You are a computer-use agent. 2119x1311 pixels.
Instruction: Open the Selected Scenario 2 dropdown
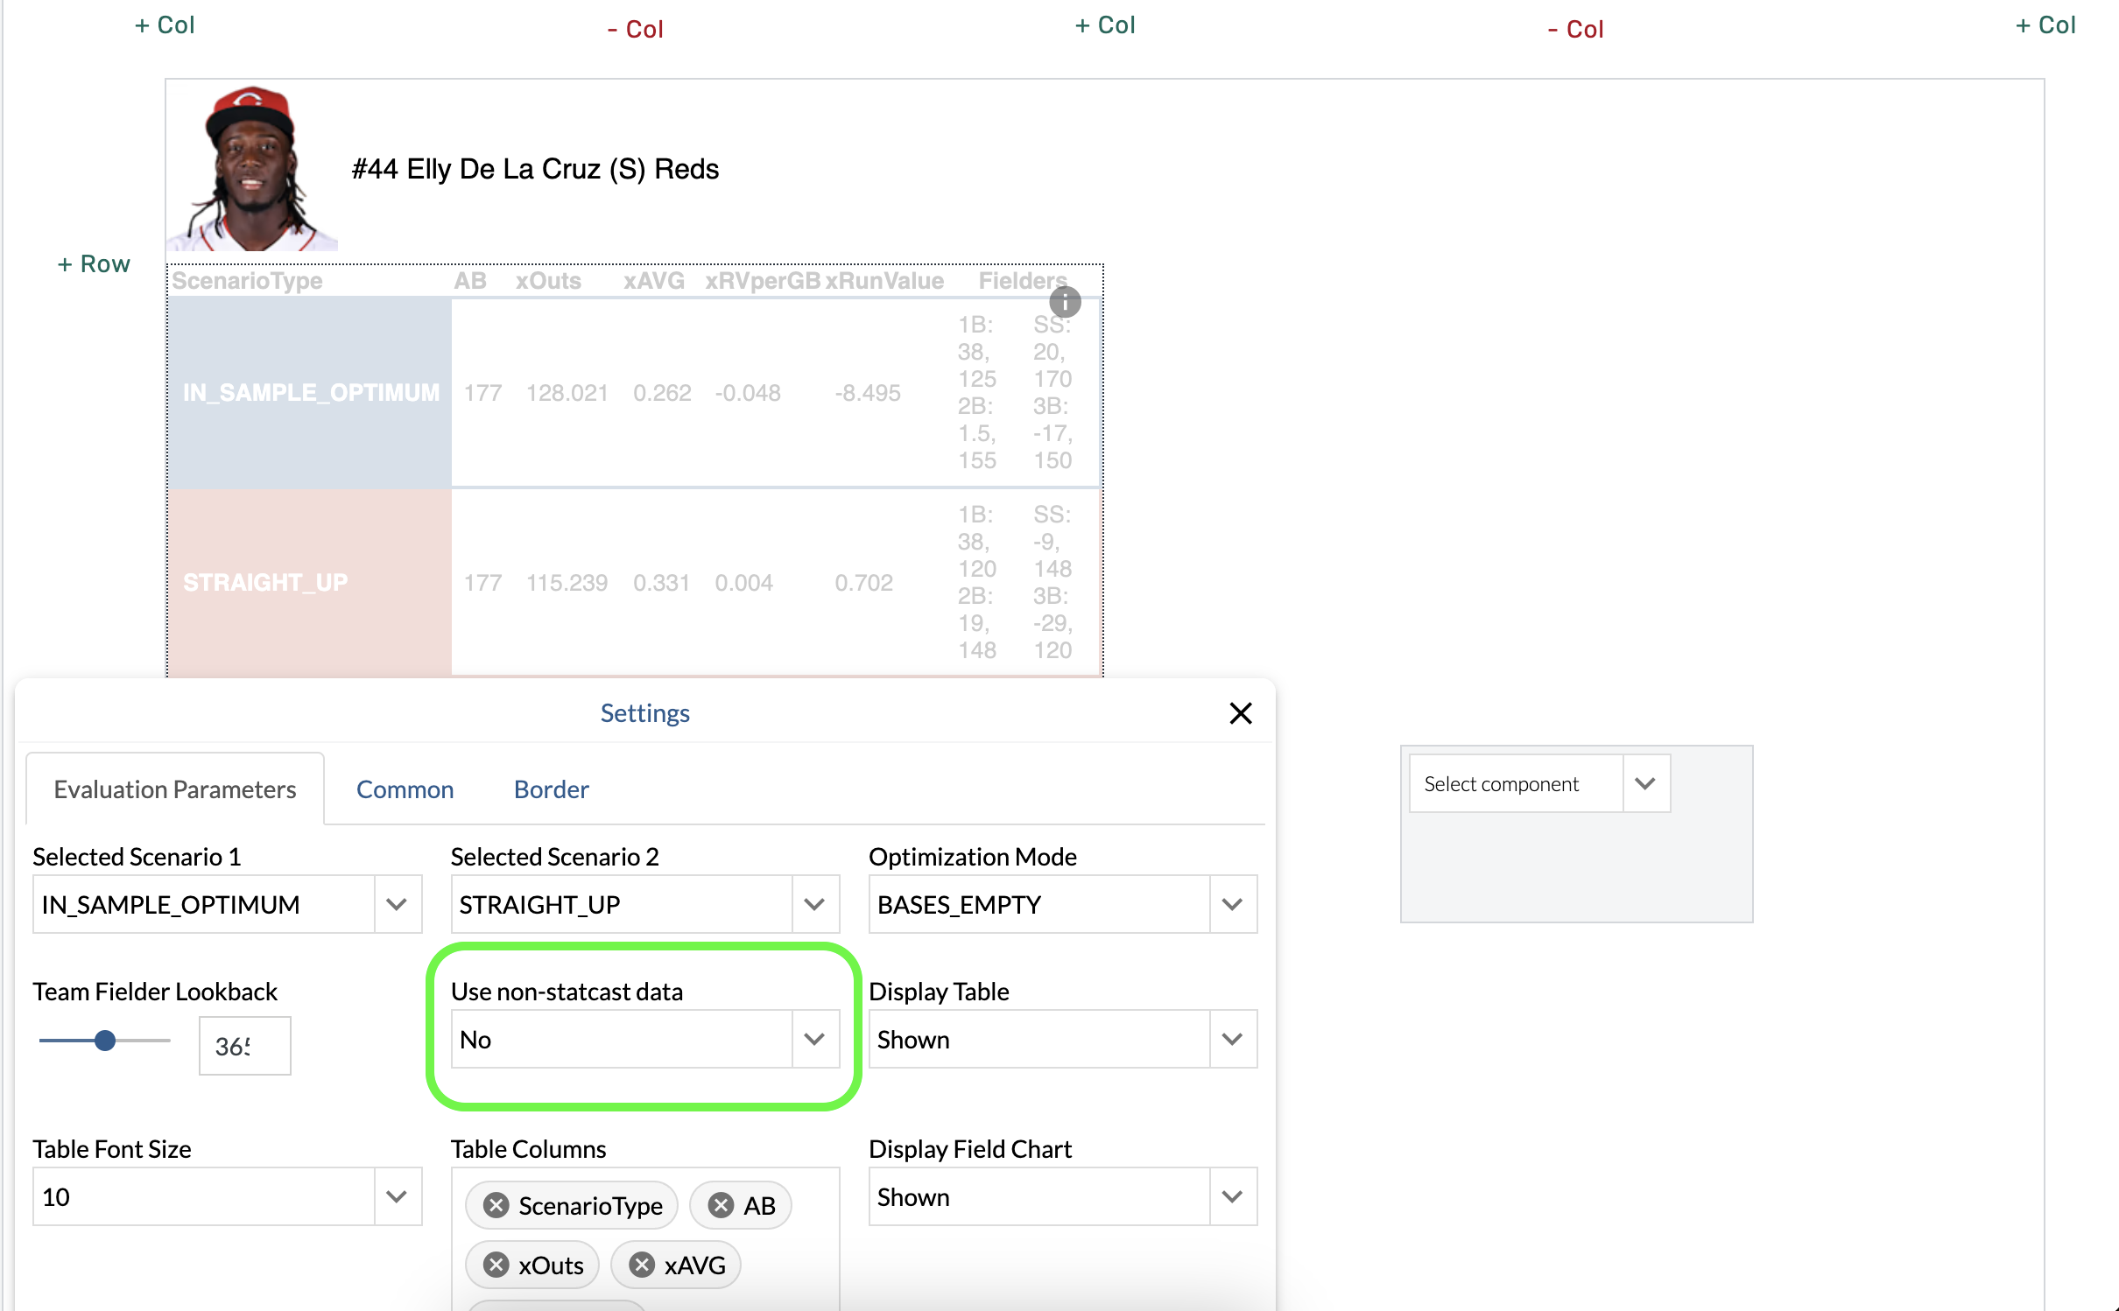pyautogui.click(x=814, y=904)
